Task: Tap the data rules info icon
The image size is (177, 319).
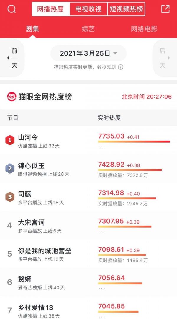Action: (x=120, y=67)
